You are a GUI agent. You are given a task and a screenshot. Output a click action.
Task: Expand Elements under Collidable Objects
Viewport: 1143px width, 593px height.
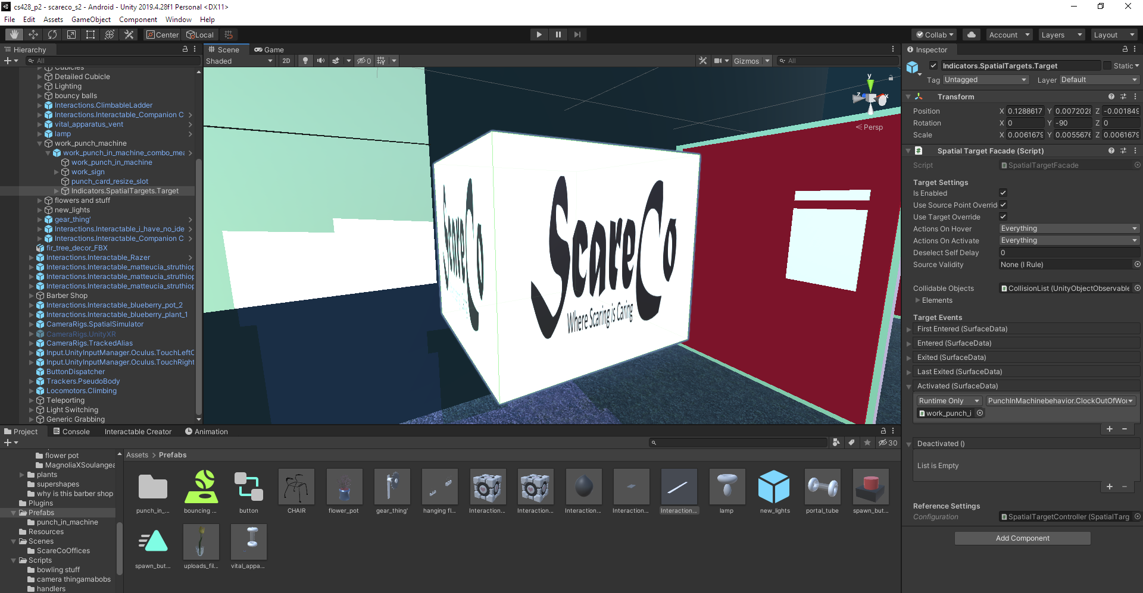point(918,300)
